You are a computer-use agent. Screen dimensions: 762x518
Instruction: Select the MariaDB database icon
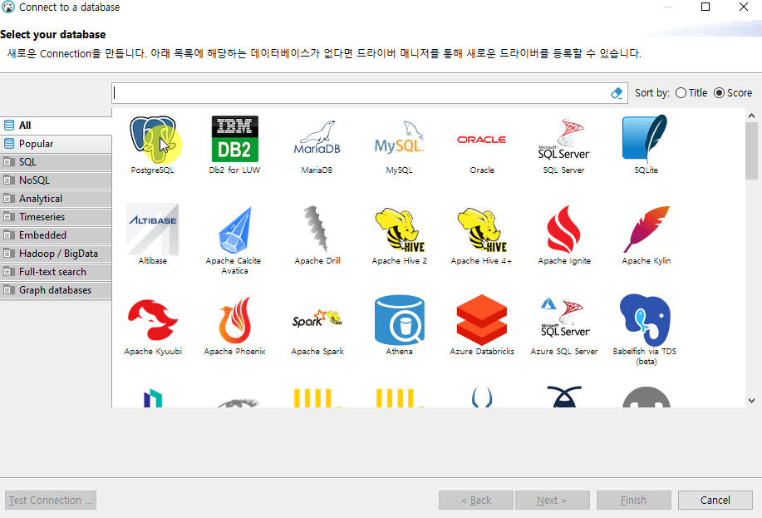(x=317, y=139)
